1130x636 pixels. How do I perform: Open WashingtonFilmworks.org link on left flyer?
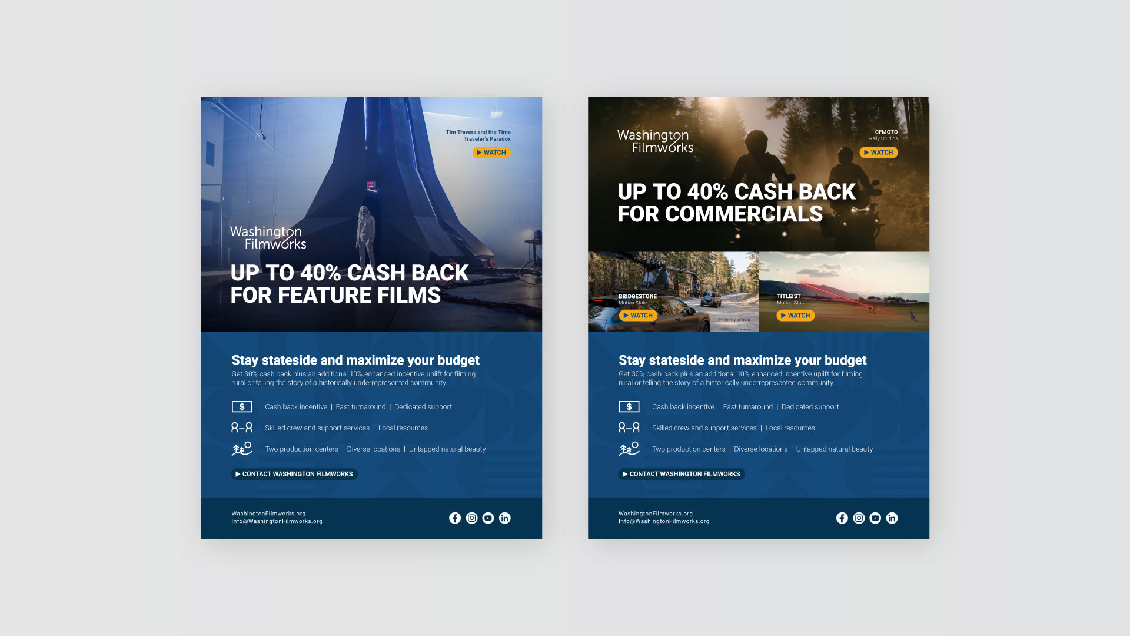click(x=268, y=514)
